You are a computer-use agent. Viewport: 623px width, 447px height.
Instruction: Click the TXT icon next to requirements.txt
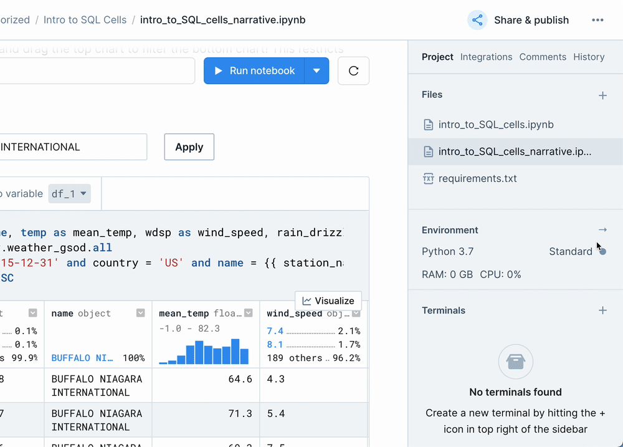pos(428,178)
